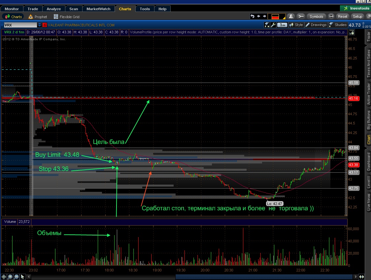Open the red and black color selector

pos(276,16)
